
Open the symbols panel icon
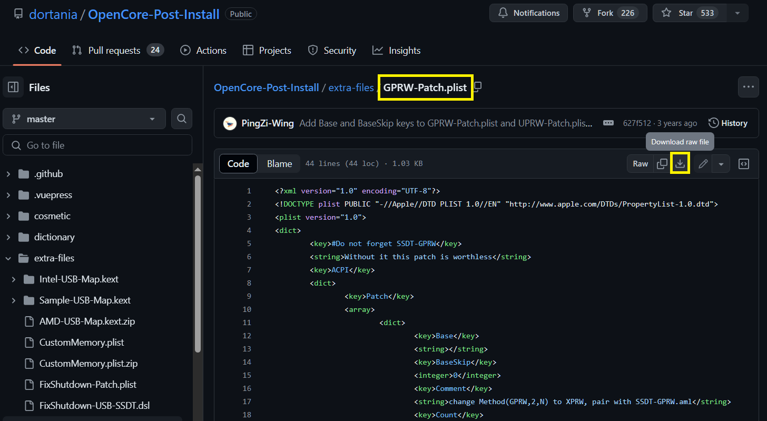(x=743, y=164)
